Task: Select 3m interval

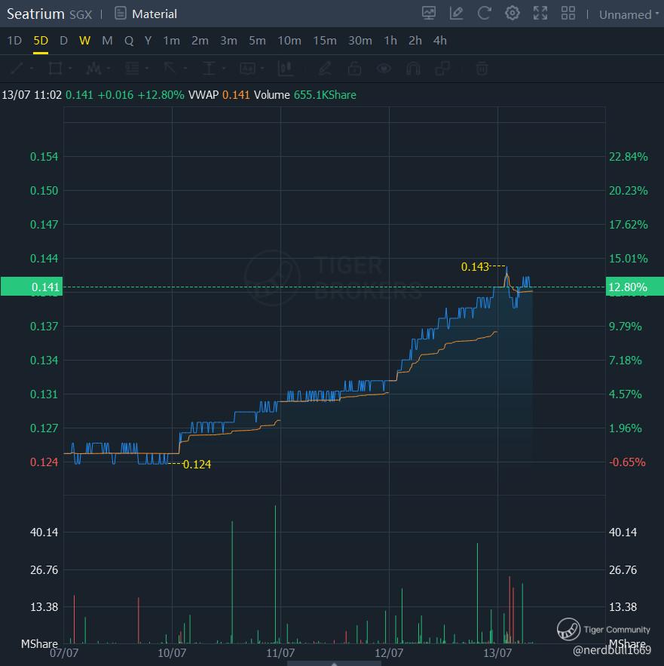Action: (228, 40)
